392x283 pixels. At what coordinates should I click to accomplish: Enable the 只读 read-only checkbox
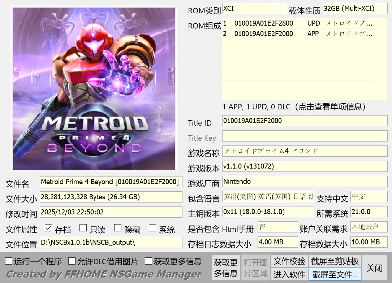click(x=83, y=228)
